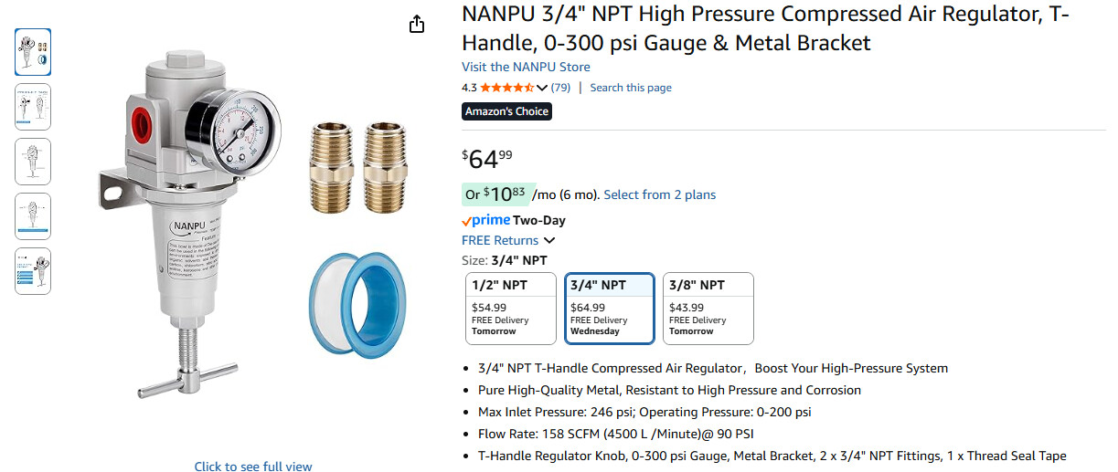Click "Search this page" link
The width and height of the screenshot is (1118, 472).
631,88
